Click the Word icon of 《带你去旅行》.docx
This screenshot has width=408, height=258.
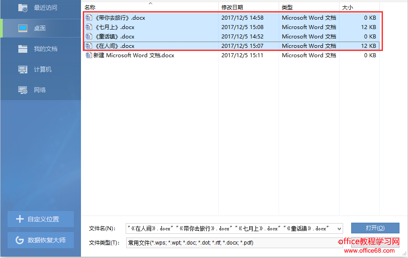[x=89, y=18]
